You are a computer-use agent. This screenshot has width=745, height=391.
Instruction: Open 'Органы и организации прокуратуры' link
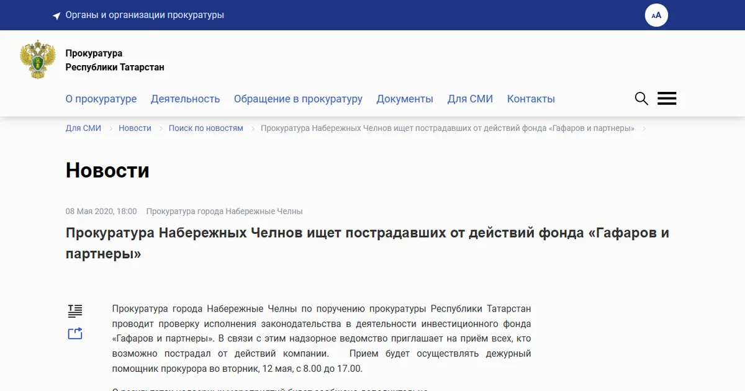[x=145, y=15]
